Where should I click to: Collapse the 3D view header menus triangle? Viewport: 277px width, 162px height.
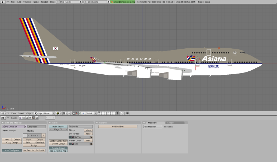coord(8,113)
